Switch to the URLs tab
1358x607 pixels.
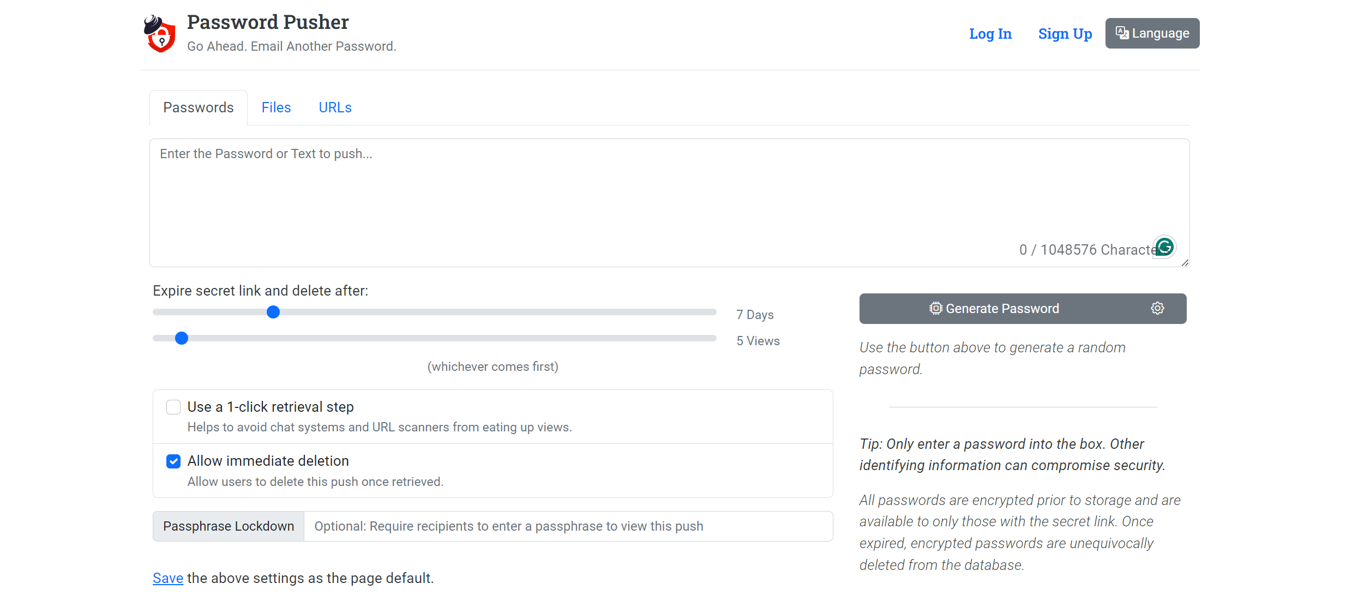[335, 107]
